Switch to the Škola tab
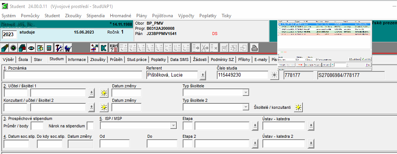The image size is (397, 154). (x=23, y=60)
